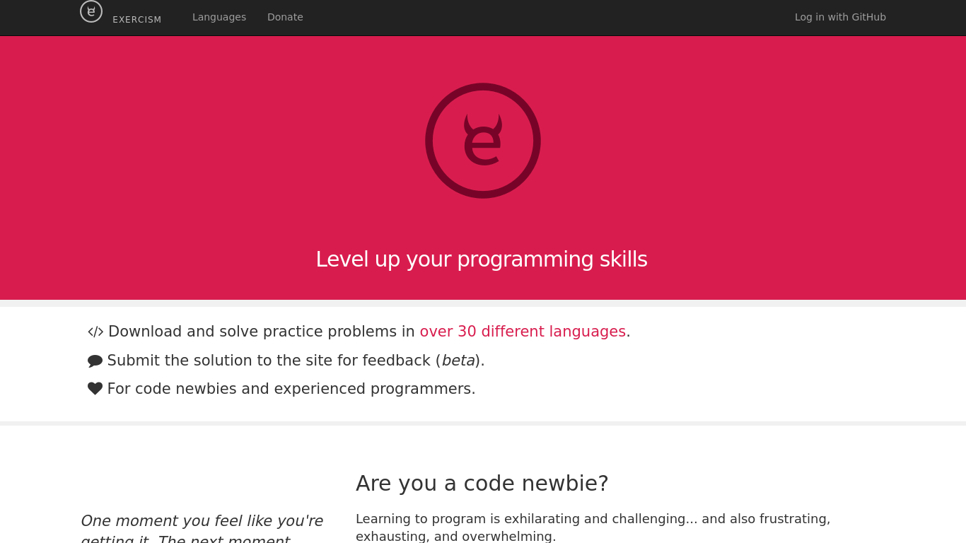Click the Exercism logo icon in navbar
This screenshot has width=966, height=543.
click(91, 11)
